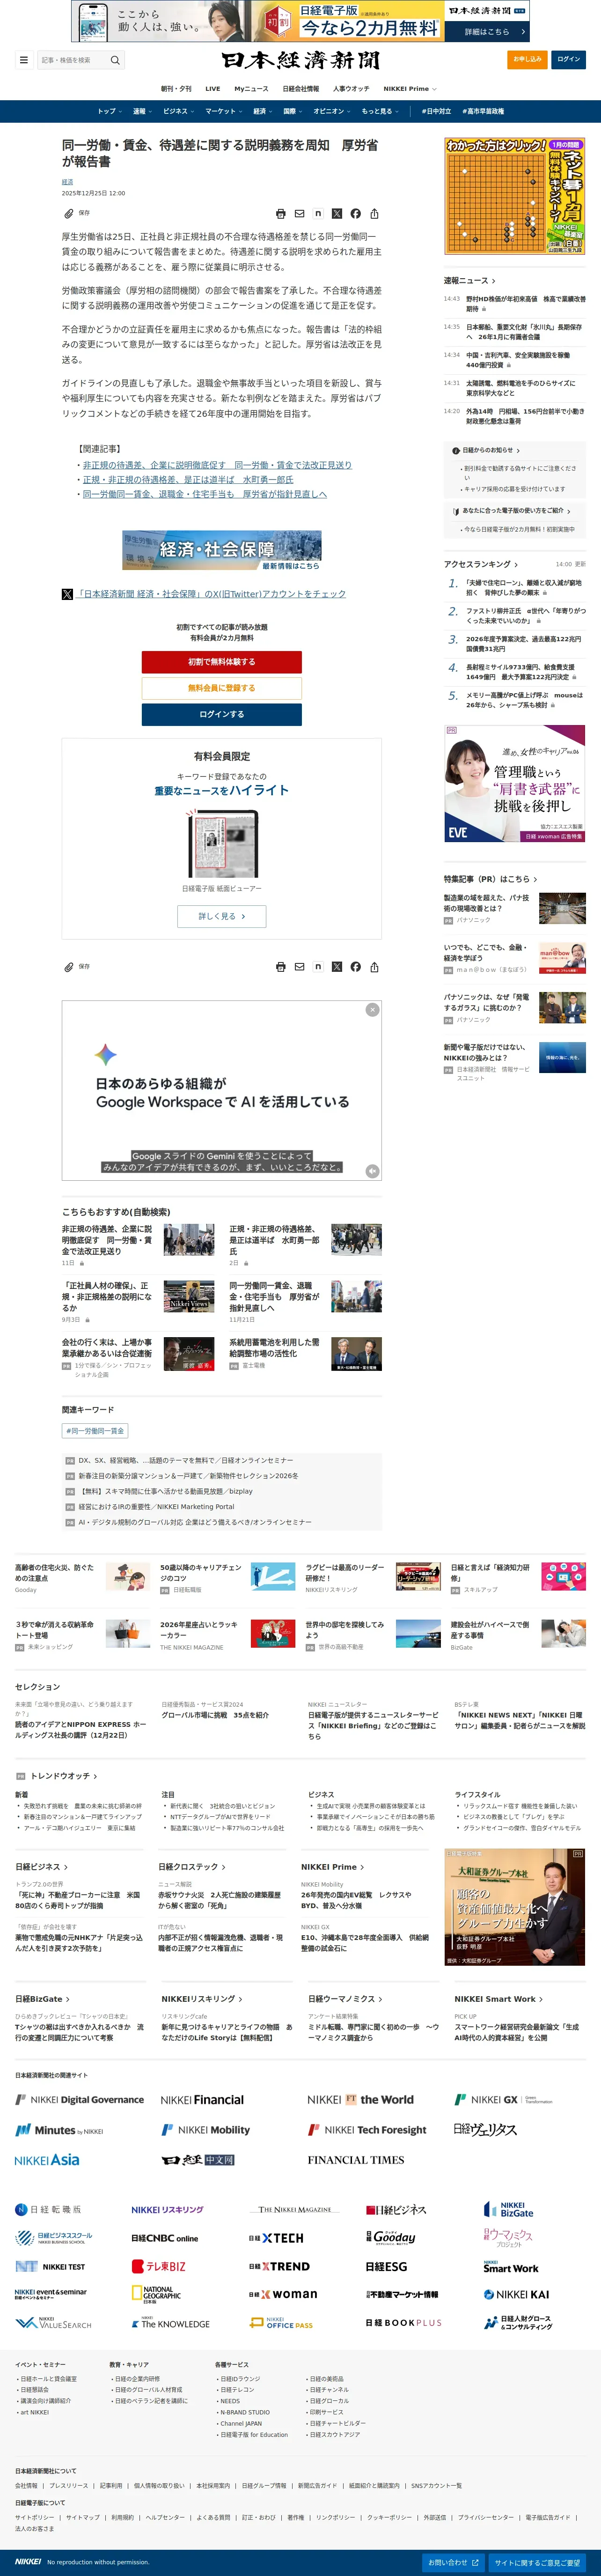This screenshot has width=601, height=2576.
Task: Click the search magnifier icon
Action: (115, 60)
